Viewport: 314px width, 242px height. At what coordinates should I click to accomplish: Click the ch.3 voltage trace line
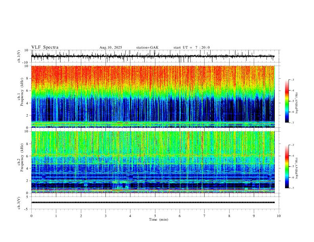coord(153,202)
